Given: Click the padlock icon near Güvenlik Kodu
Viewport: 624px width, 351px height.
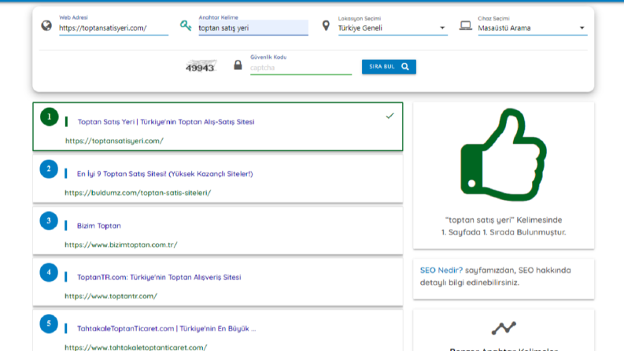Looking at the screenshot, I should click(238, 65).
